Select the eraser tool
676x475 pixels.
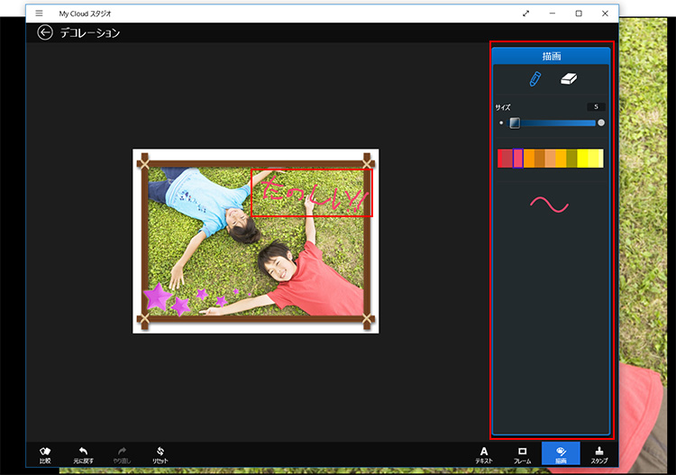click(x=568, y=79)
